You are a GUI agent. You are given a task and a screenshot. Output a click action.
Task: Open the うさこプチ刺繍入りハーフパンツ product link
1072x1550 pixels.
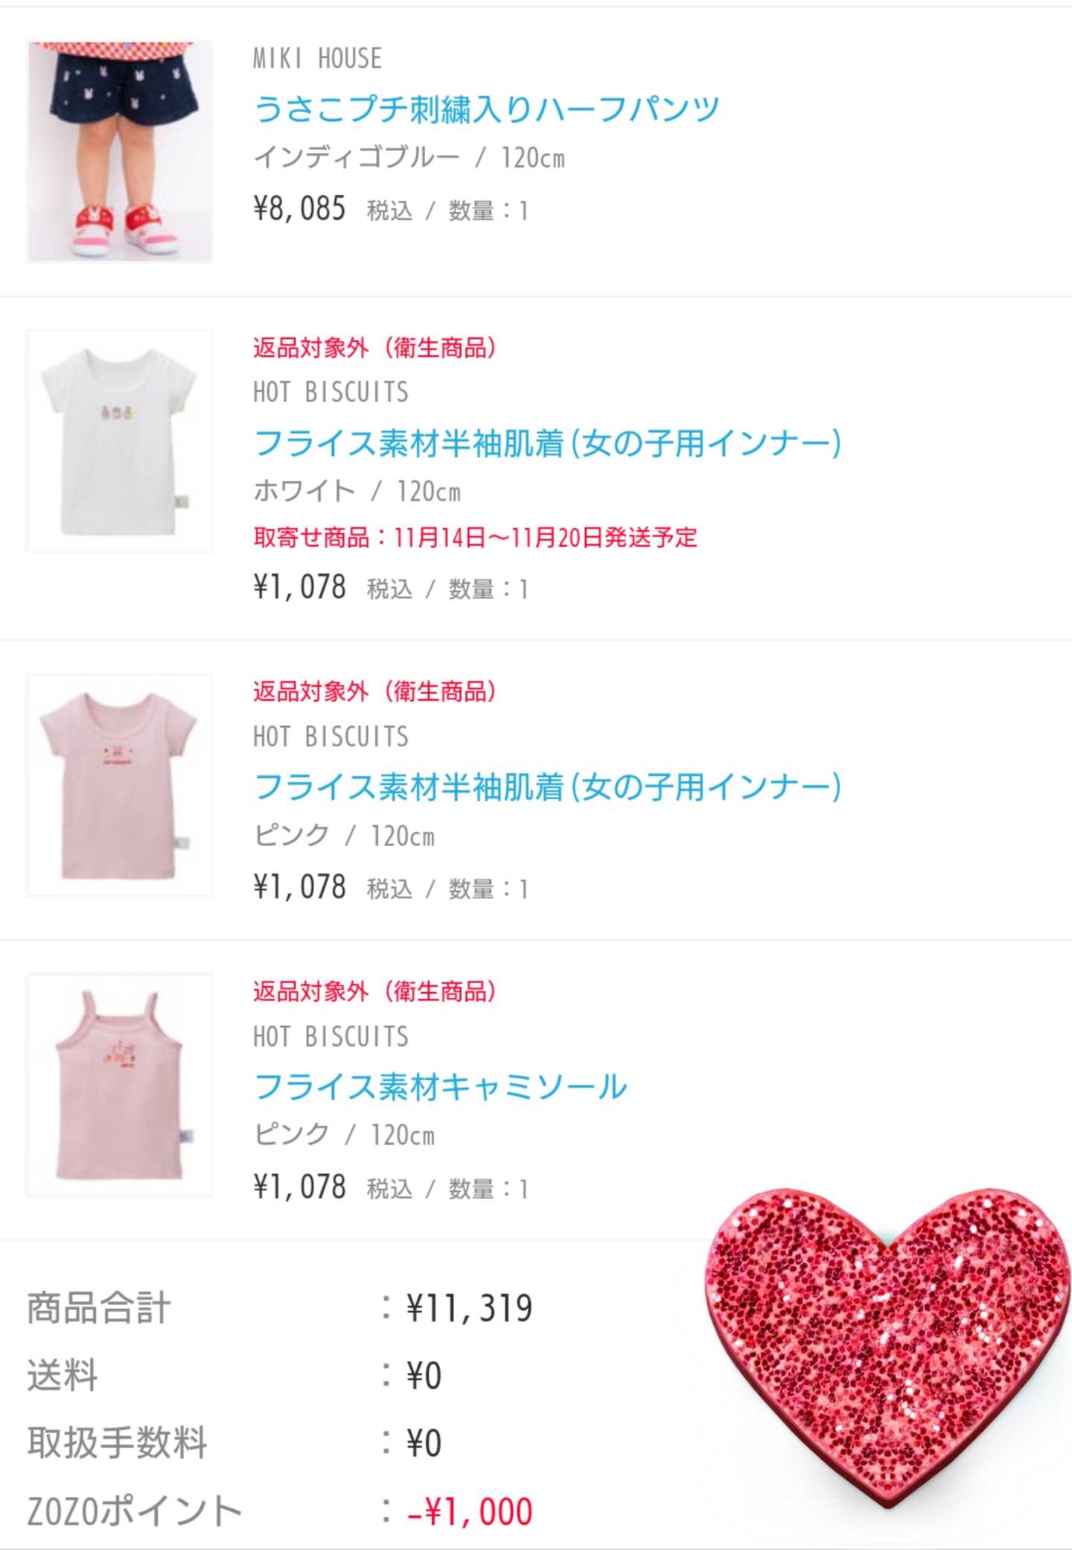[486, 109]
